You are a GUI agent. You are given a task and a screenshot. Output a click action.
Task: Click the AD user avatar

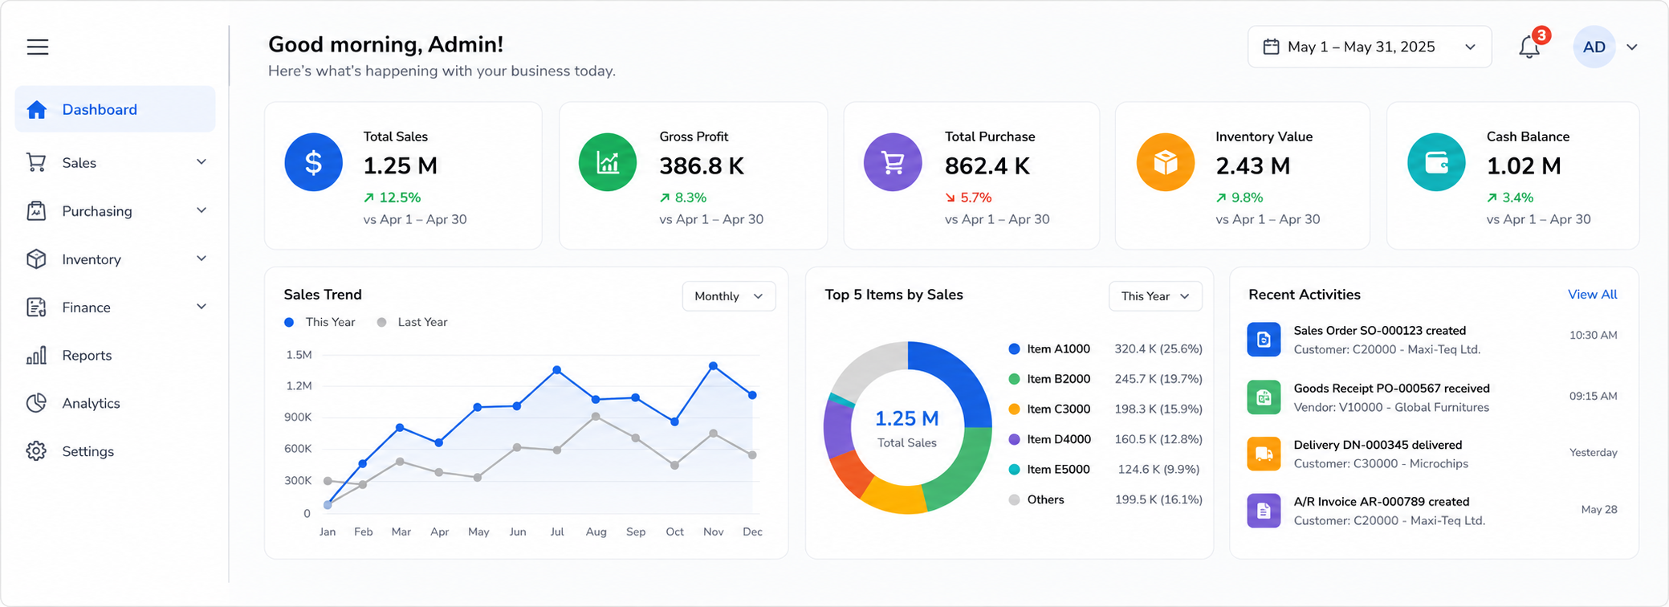[x=1594, y=47]
